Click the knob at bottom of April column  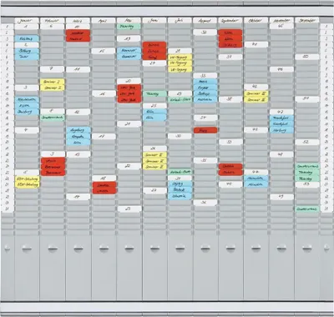[104, 248]
